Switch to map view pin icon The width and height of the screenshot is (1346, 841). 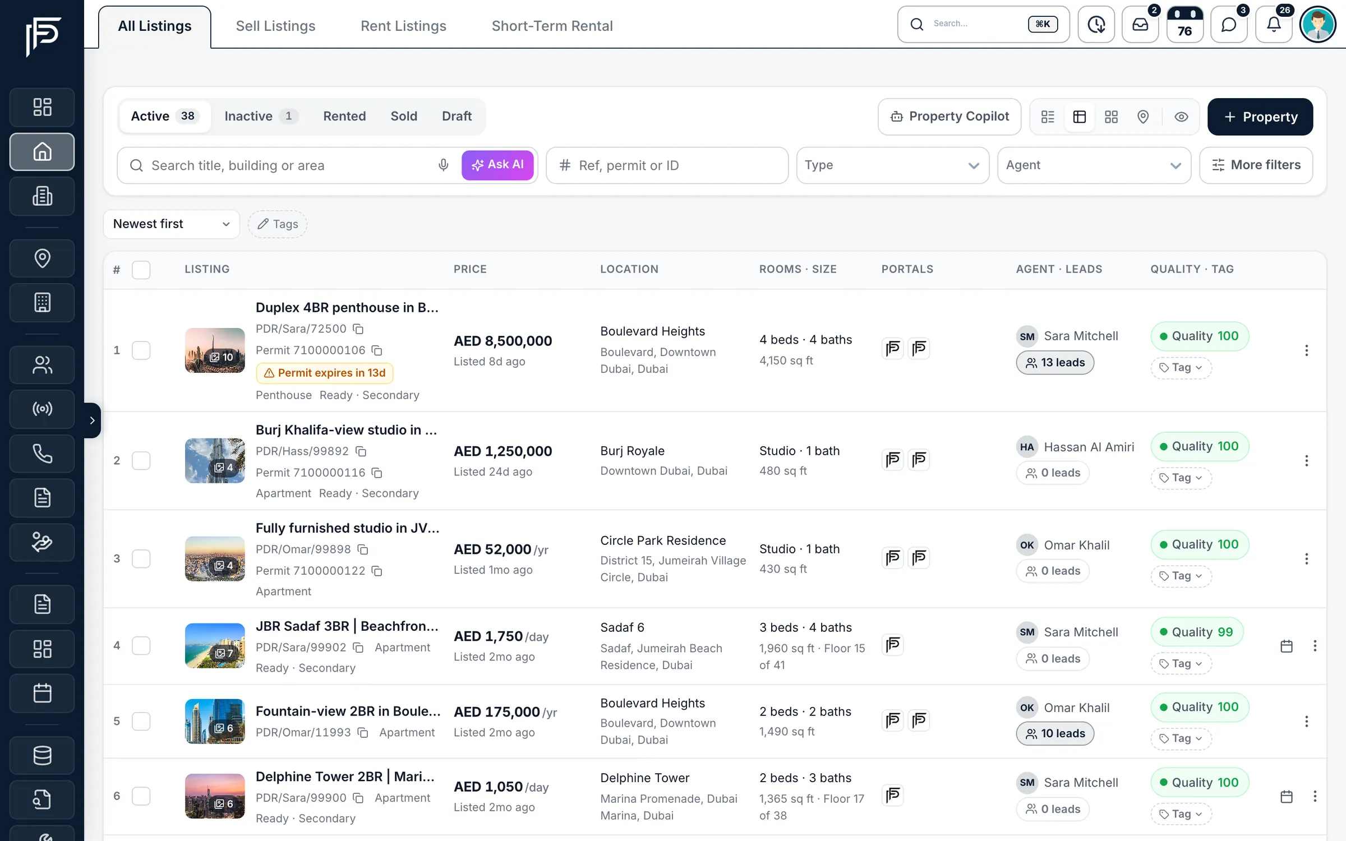point(1142,117)
